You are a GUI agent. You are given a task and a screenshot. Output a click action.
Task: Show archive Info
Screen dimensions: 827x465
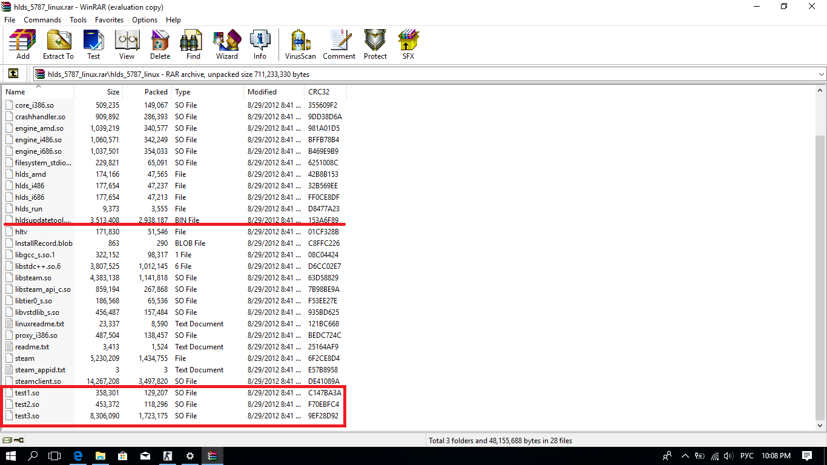[260, 44]
